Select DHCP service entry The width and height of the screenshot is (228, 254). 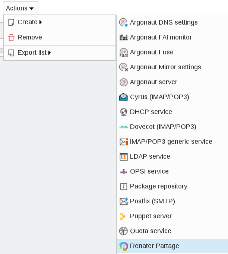click(x=172, y=112)
